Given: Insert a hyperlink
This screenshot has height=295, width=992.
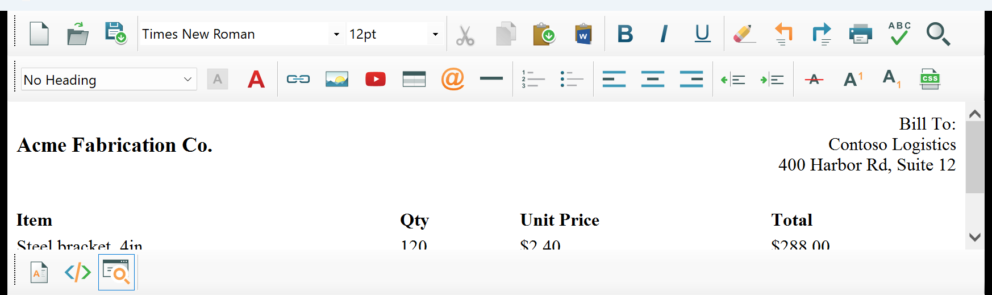Looking at the screenshot, I should click(298, 79).
